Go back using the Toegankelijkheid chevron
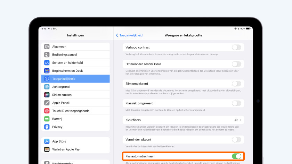The width and height of the screenshot is (292, 164). (117, 35)
